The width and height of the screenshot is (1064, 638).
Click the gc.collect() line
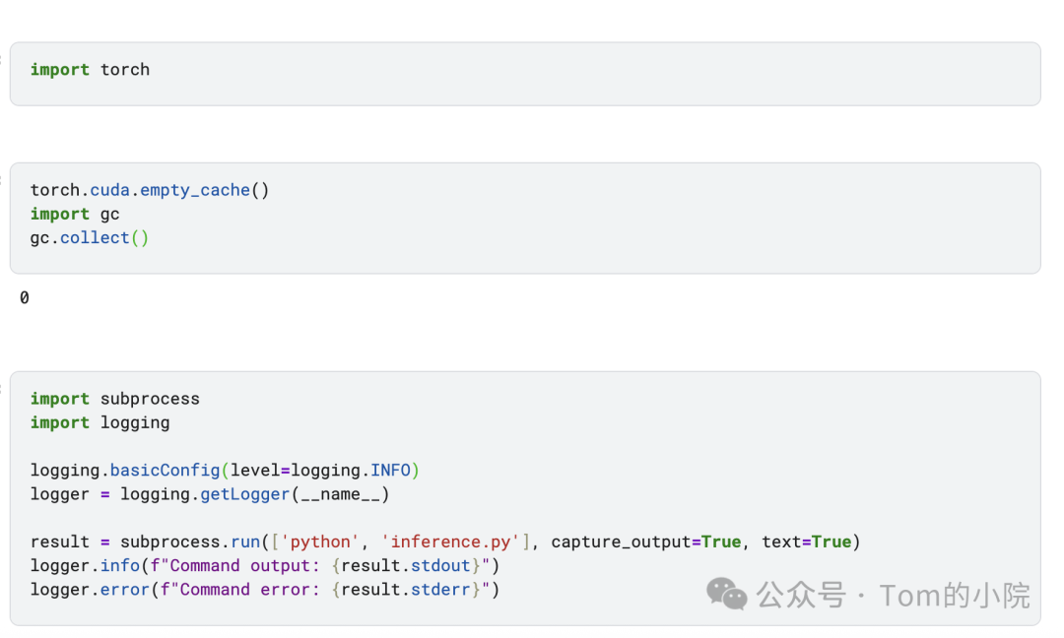pyautogui.click(x=90, y=237)
